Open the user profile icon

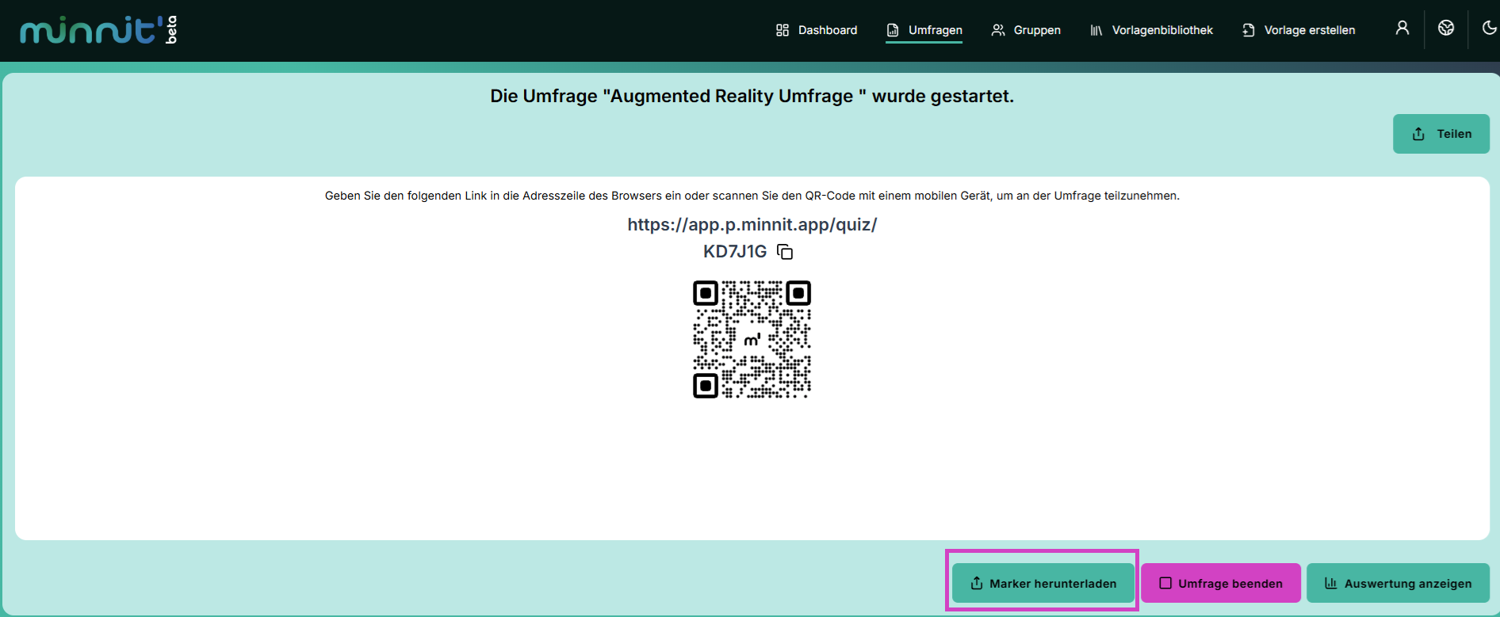(1402, 29)
